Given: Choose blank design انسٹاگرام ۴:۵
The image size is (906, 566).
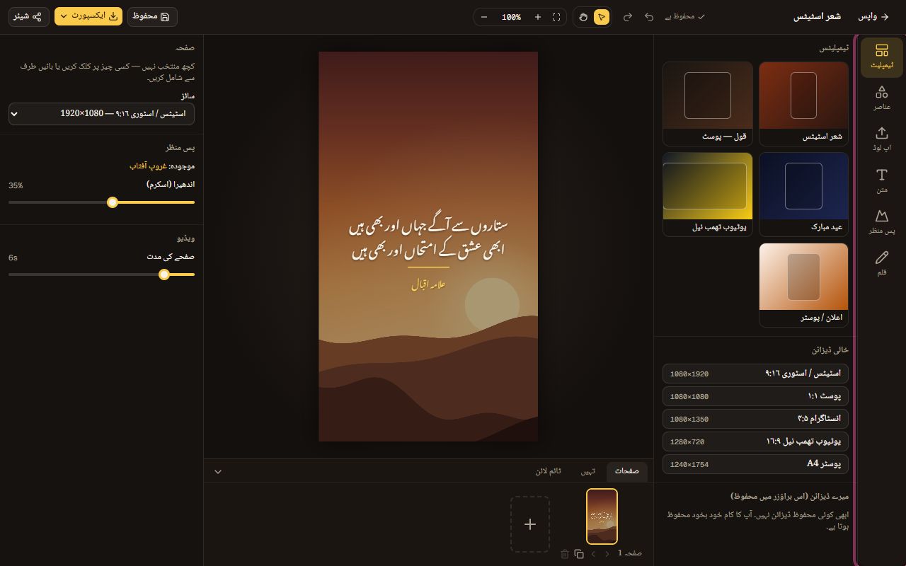Looking at the screenshot, I should click(x=756, y=418).
